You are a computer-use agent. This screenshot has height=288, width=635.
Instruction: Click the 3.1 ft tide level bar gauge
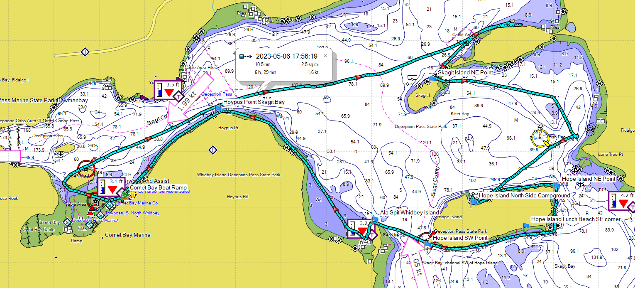tap(103, 187)
